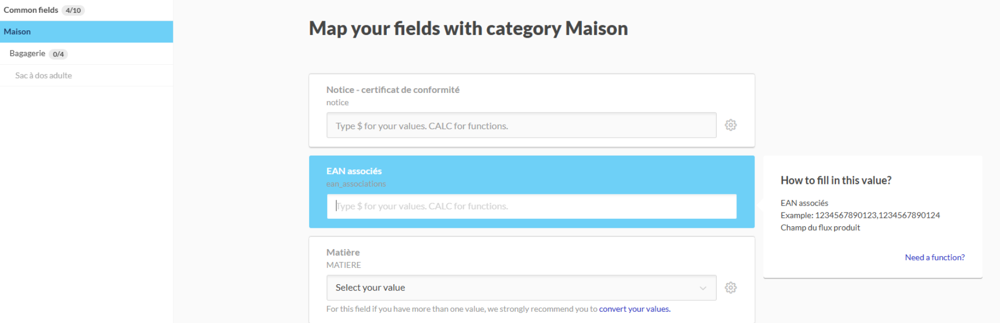Viewport: 1000px width, 323px height.
Task: Open the Select your value dropdown
Action: [x=521, y=288]
